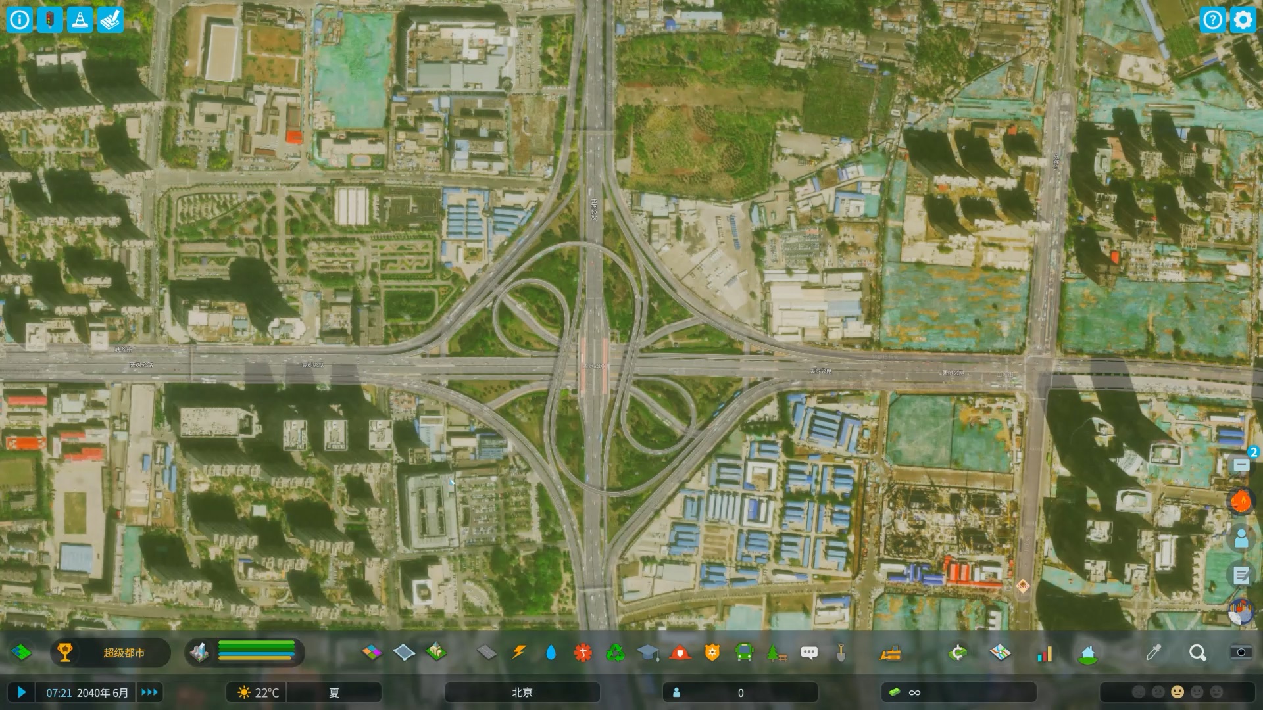Select the Healthcare tool
The image size is (1263, 710).
point(583,652)
